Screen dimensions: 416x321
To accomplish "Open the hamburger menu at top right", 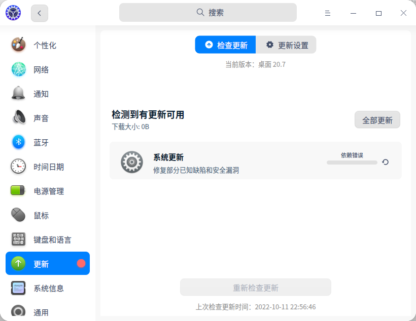I will 328,13.
